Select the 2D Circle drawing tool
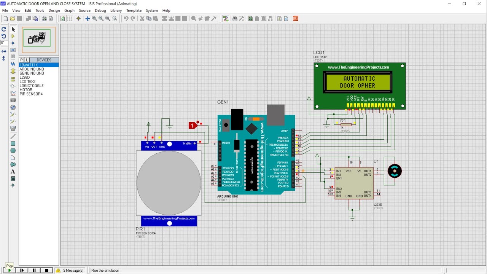 (13, 151)
